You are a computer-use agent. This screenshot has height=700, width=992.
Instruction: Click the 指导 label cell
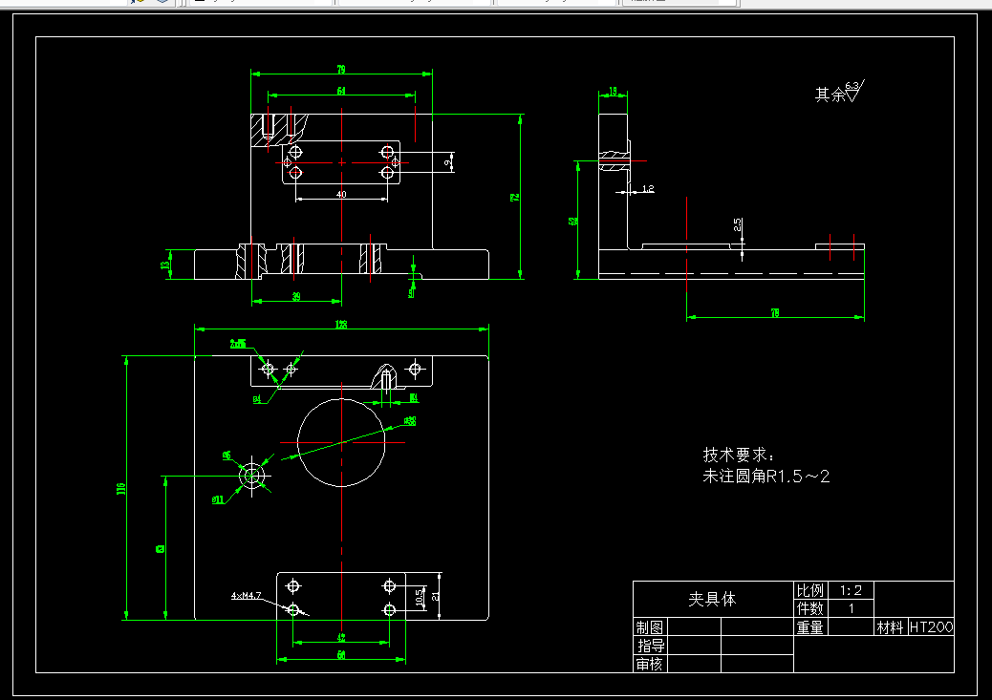coord(650,646)
